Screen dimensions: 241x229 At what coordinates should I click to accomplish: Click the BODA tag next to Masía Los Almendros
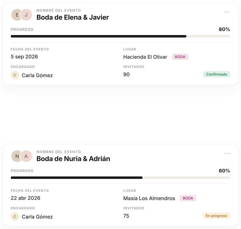(x=188, y=198)
